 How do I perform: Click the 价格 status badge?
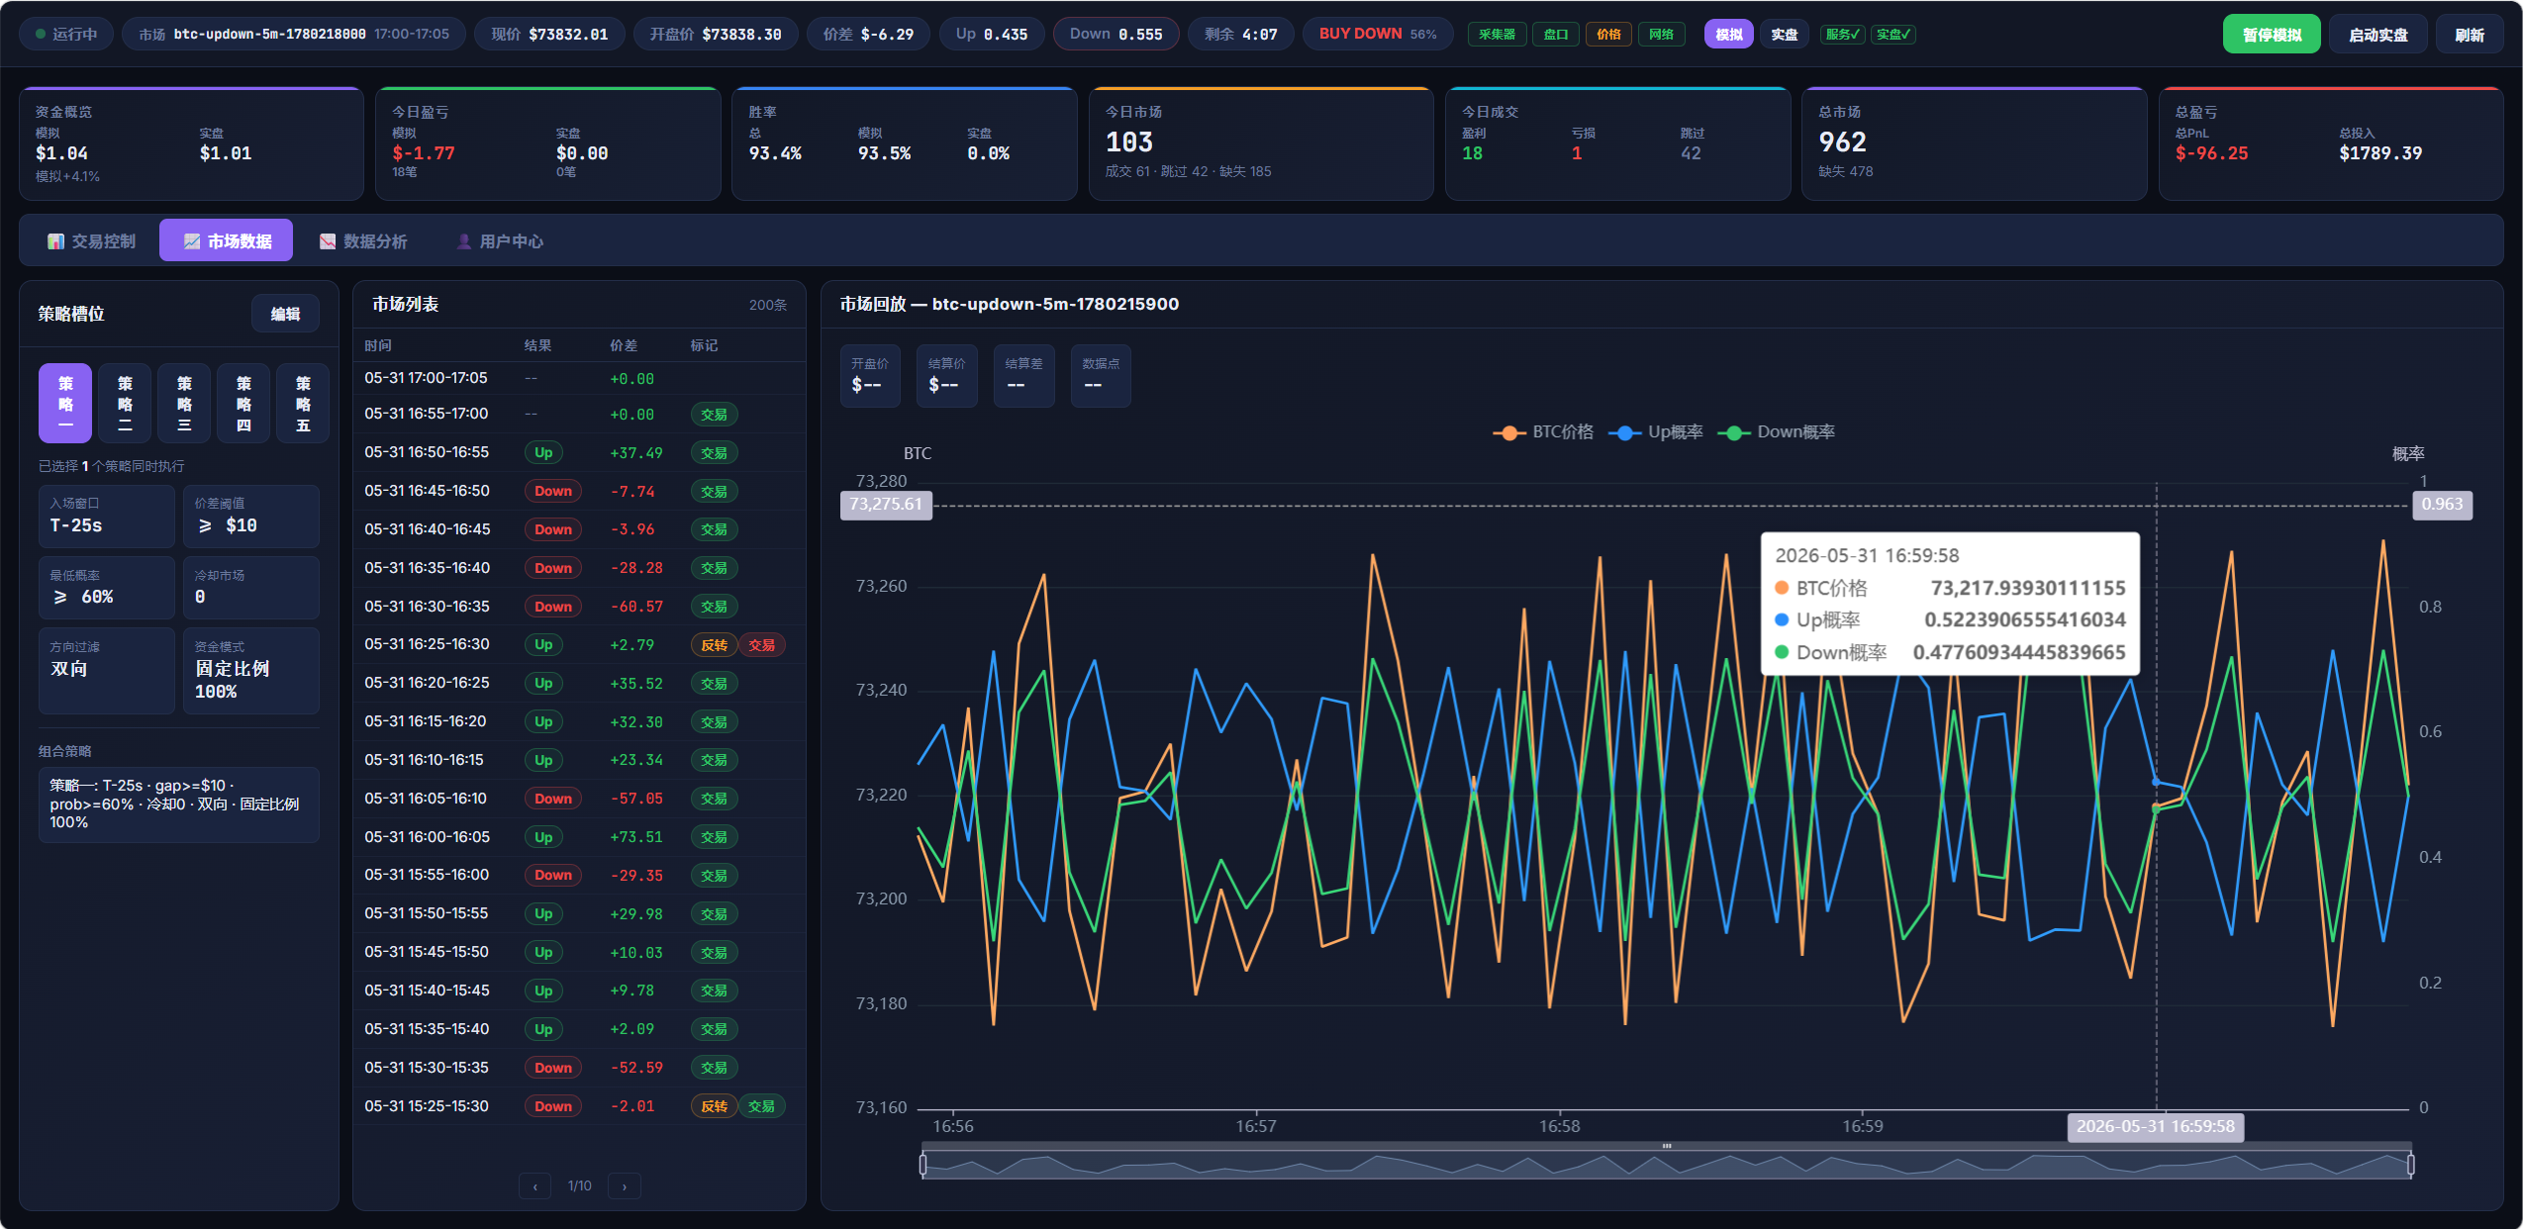1608,35
